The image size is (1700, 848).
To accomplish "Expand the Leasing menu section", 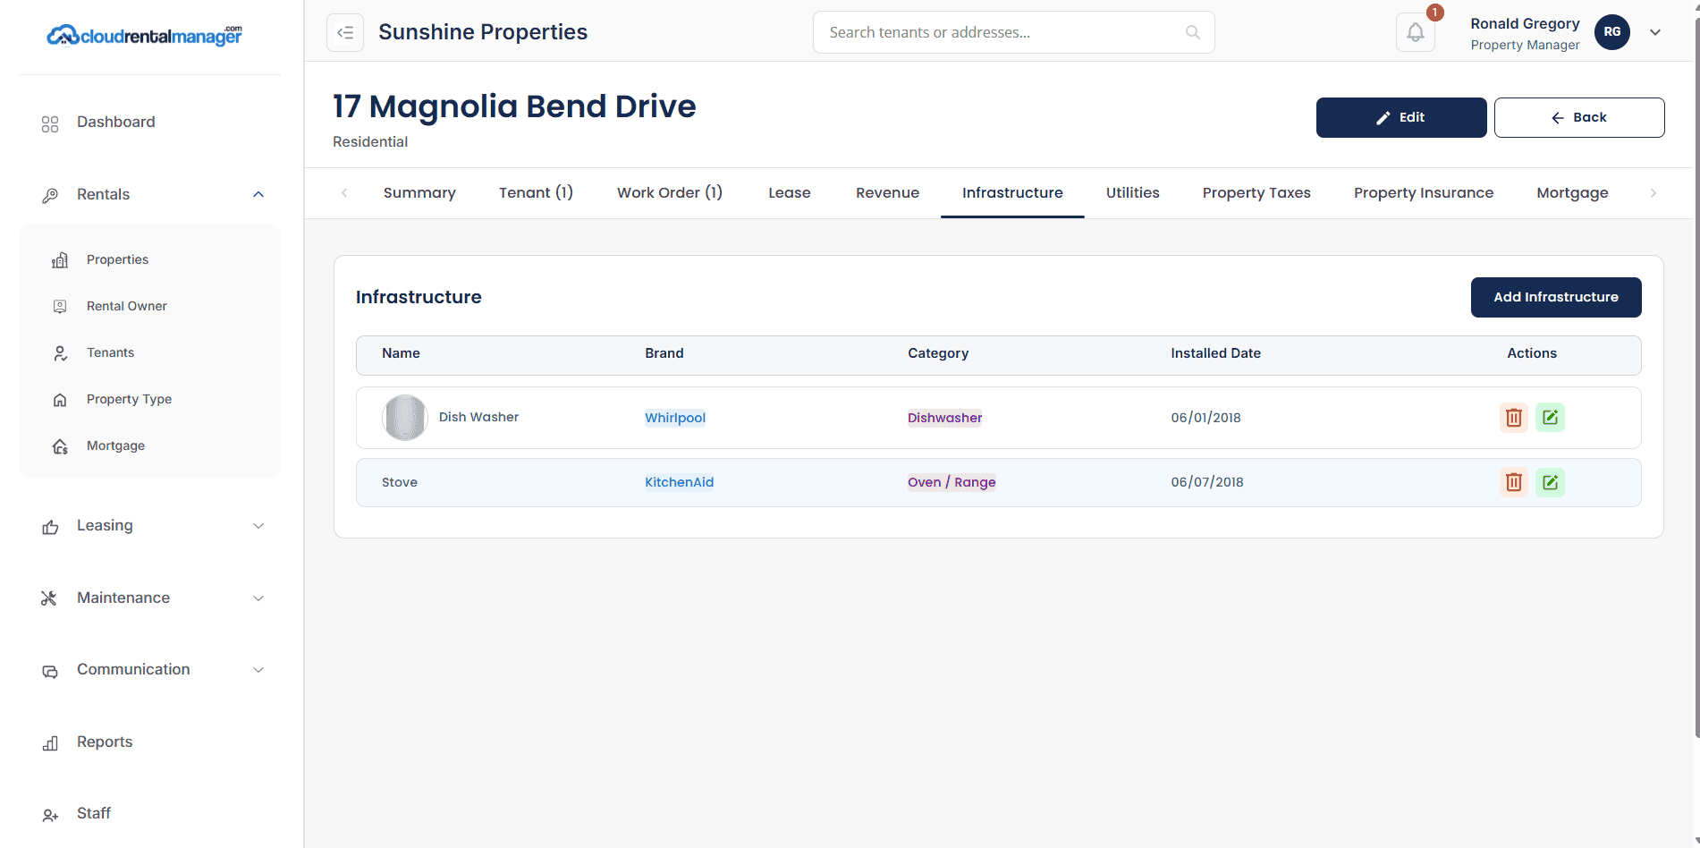I will 258,526.
